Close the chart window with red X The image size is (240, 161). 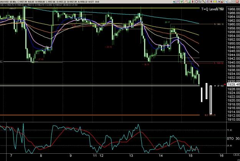point(237,2)
